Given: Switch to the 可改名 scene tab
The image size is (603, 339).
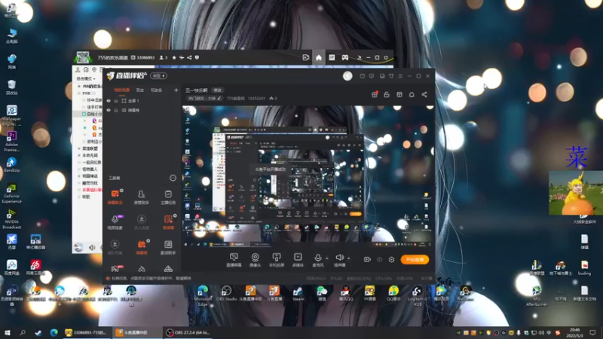Looking at the screenshot, I should click(156, 90).
